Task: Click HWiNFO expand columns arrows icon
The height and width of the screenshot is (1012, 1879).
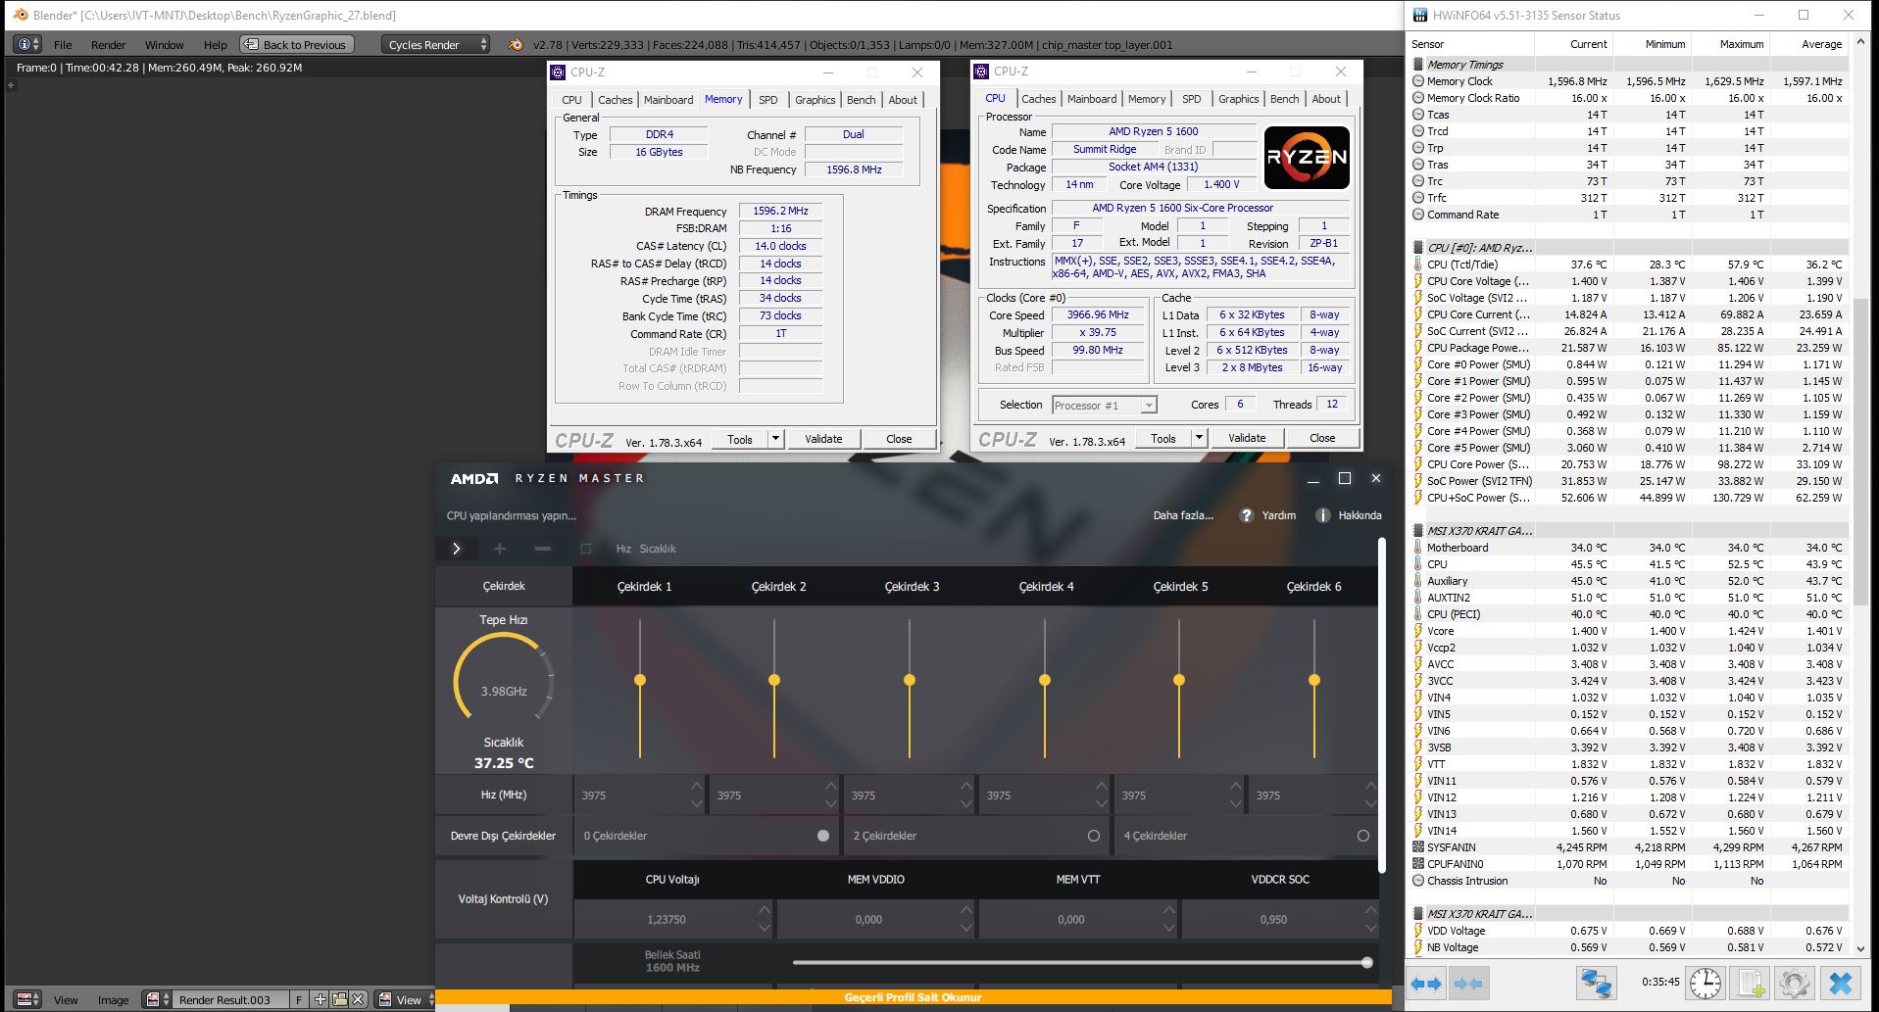Action: point(1426,983)
